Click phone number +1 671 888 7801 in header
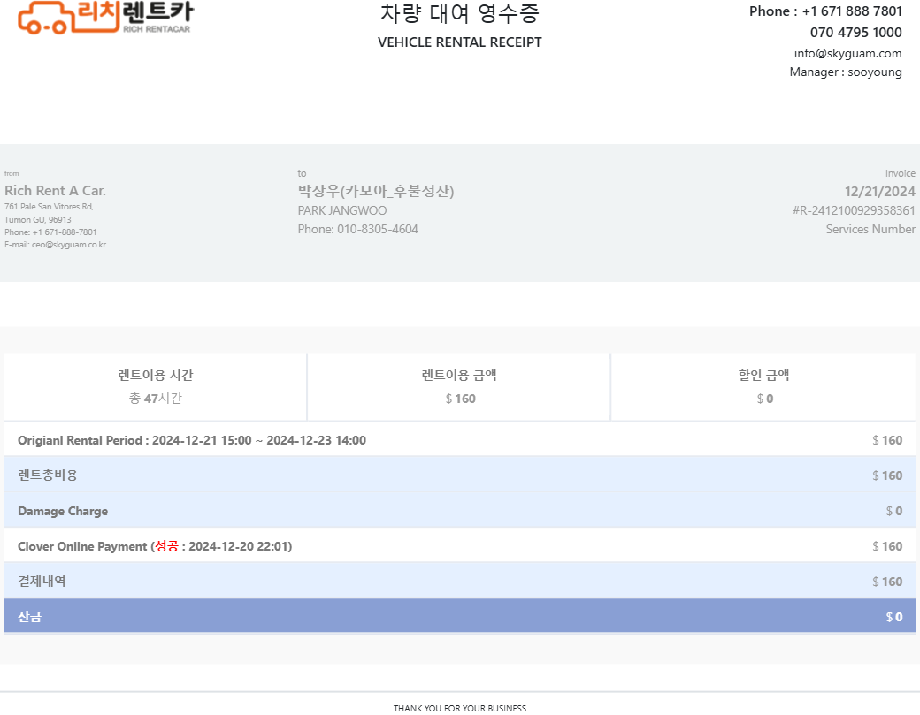 tap(852, 11)
